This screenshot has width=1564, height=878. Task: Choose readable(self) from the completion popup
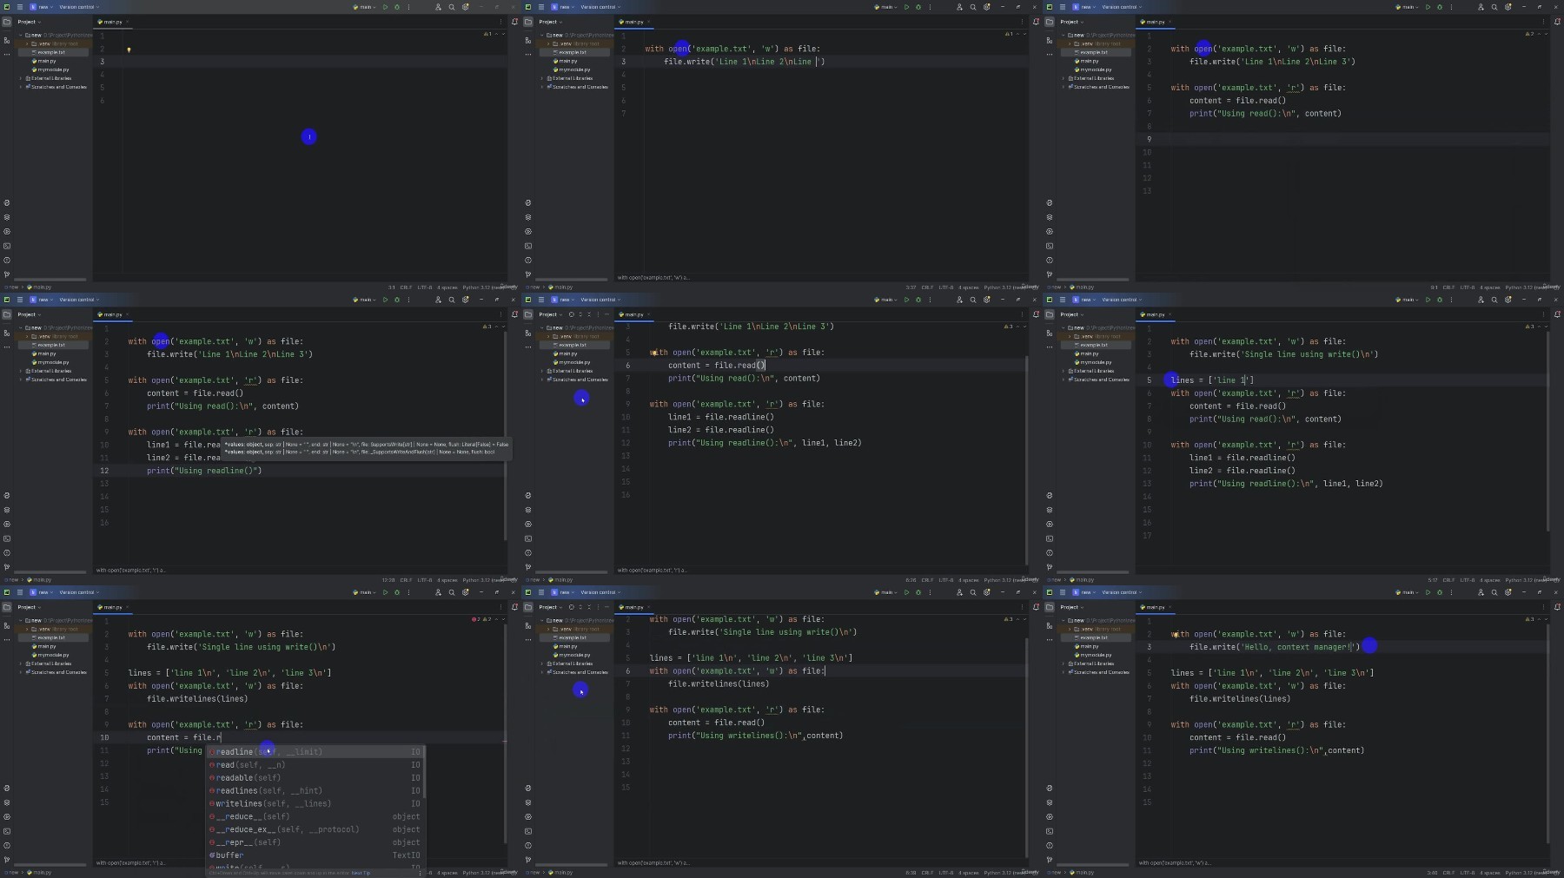(x=315, y=778)
